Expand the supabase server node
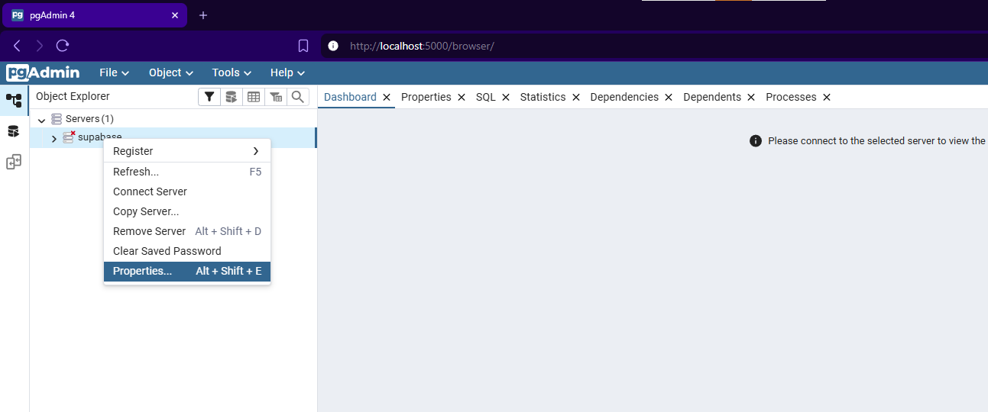988x412 pixels. click(x=53, y=138)
